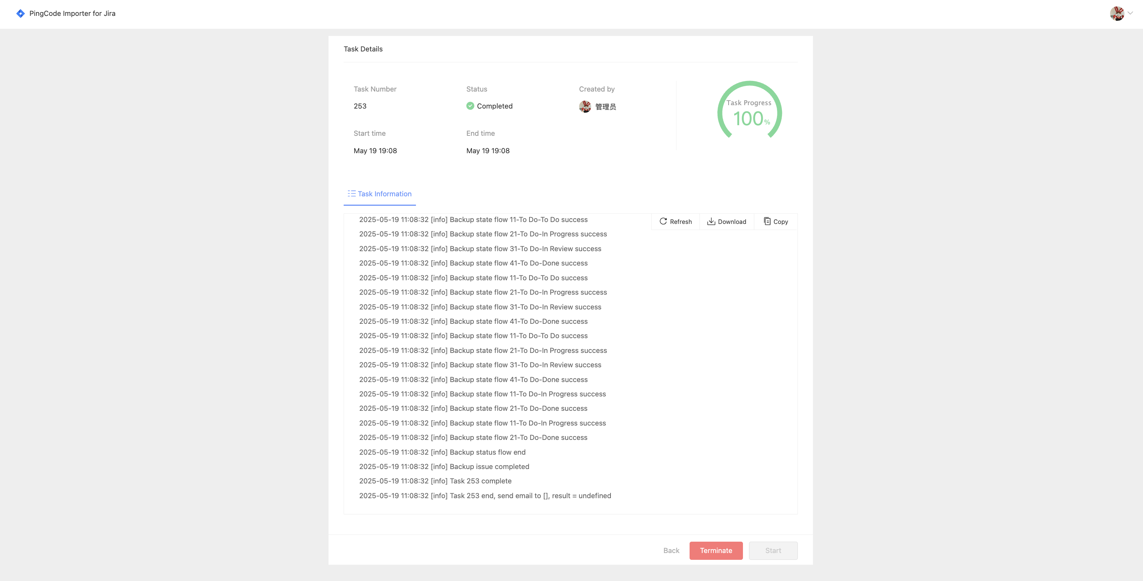The height and width of the screenshot is (581, 1143).
Task: Click the Back button
Action: tap(671, 550)
